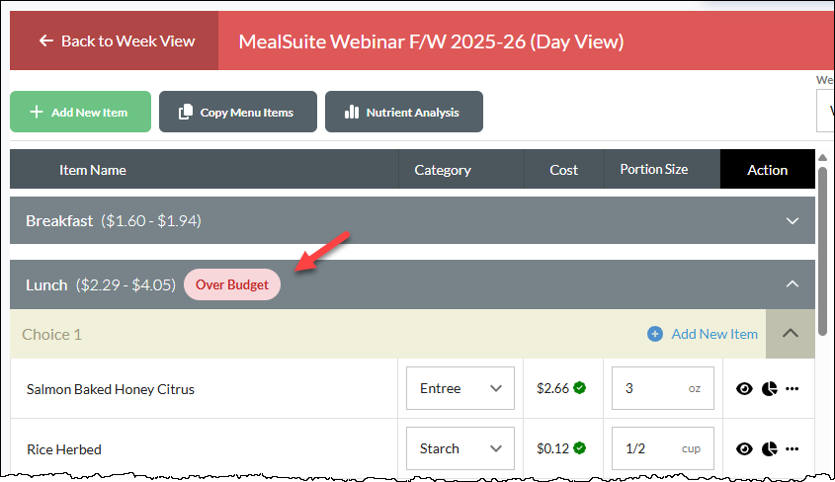Open category dropdown for Rice Herbed
835x482 pixels.
tap(460, 448)
